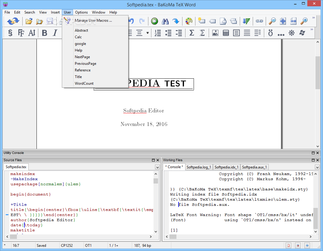Click the three dots ellipsis icon

click(x=281, y=35)
